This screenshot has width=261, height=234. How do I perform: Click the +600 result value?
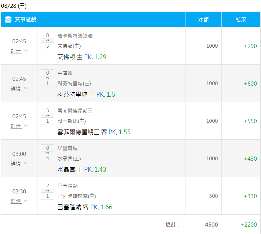tap(250, 84)
